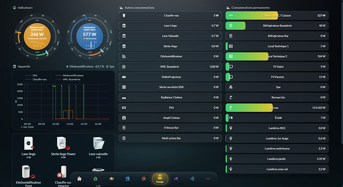Click the TV Parents television icon
Viewport: 343px width, 187px height.
(231, 77)
